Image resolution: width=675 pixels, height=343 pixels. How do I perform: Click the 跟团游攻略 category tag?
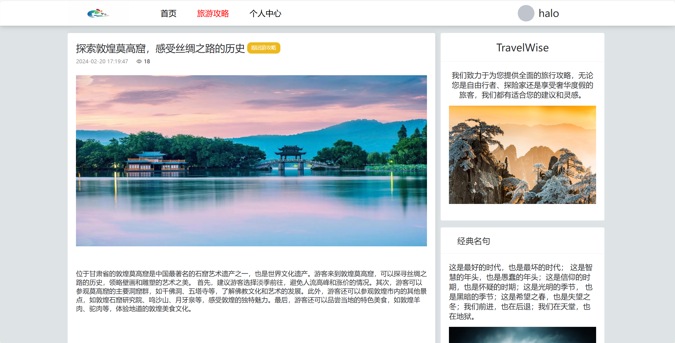pyautogui.click(x=264, y=48)
